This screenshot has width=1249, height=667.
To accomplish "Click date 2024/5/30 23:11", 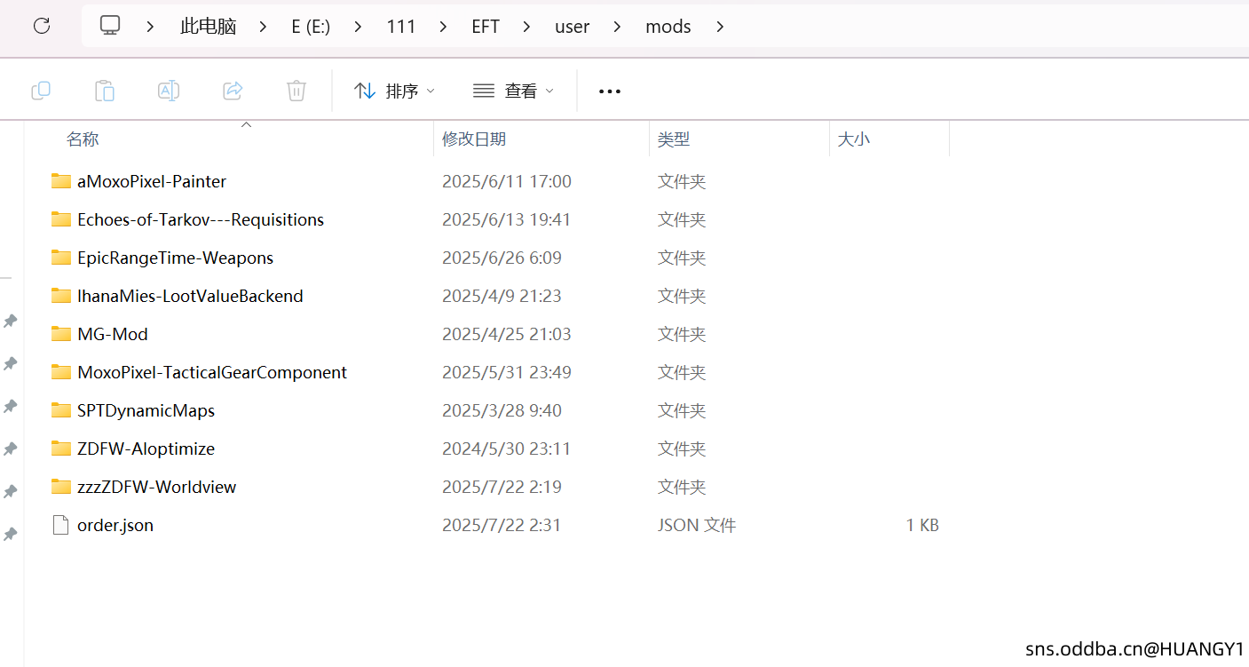I will click(x=507, y=449).
